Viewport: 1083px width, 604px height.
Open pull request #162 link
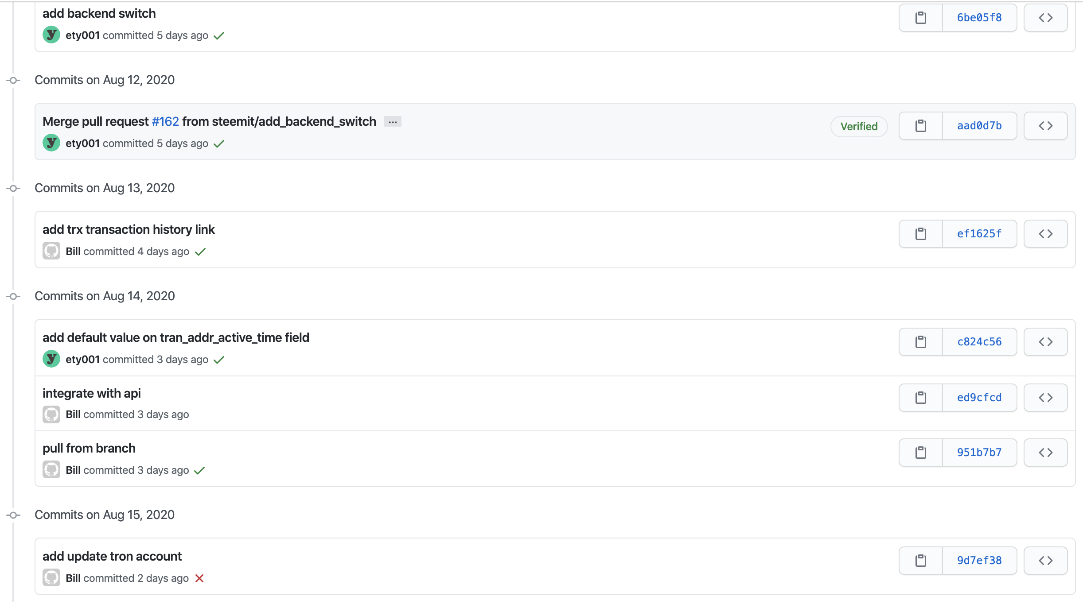[x=165, y=121]
